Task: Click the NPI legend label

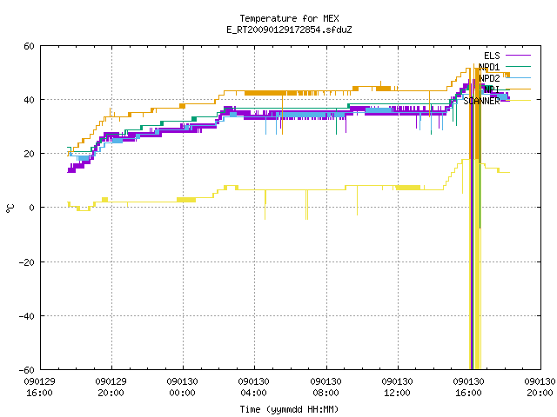Action: point(492,89)
